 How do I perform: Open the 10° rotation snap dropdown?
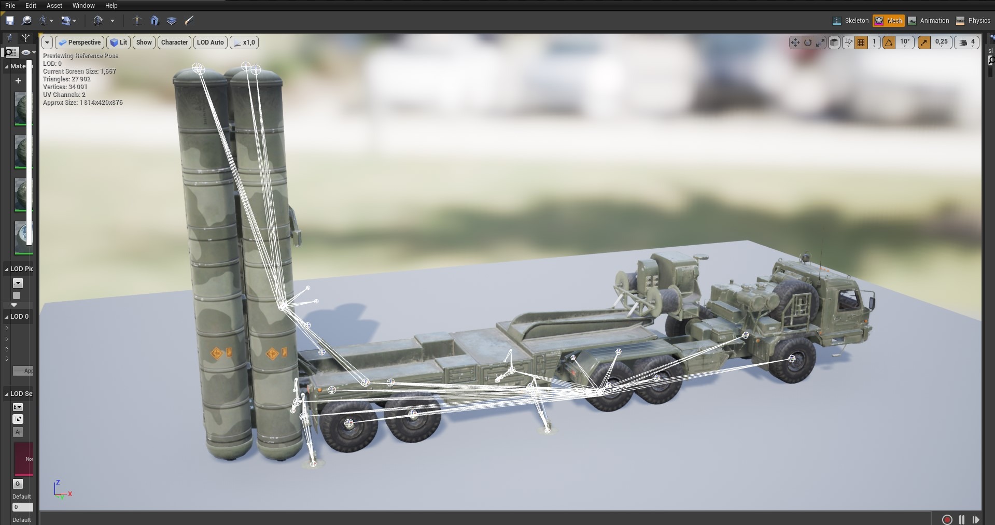905,42
